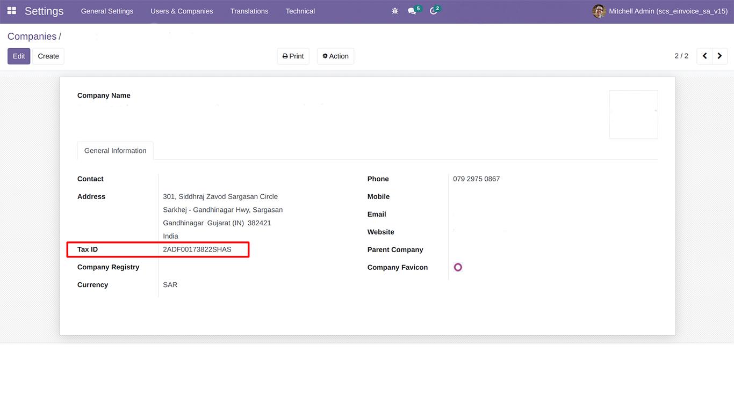
Task: Click the address line 301, Siddhraj Zavod
Action: (220, 196)
